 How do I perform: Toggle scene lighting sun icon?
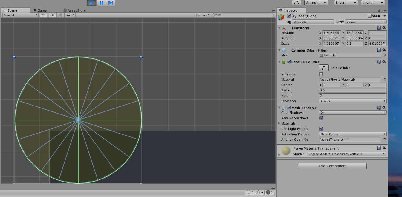tap(53, 15)
